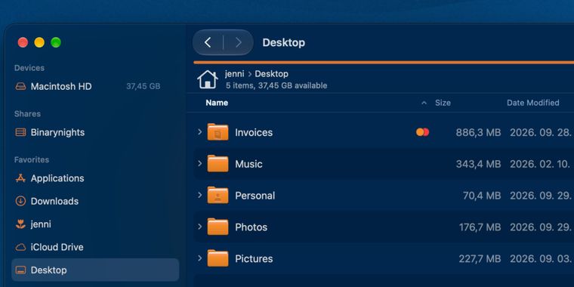Select the Music folder name

point(248,164)
